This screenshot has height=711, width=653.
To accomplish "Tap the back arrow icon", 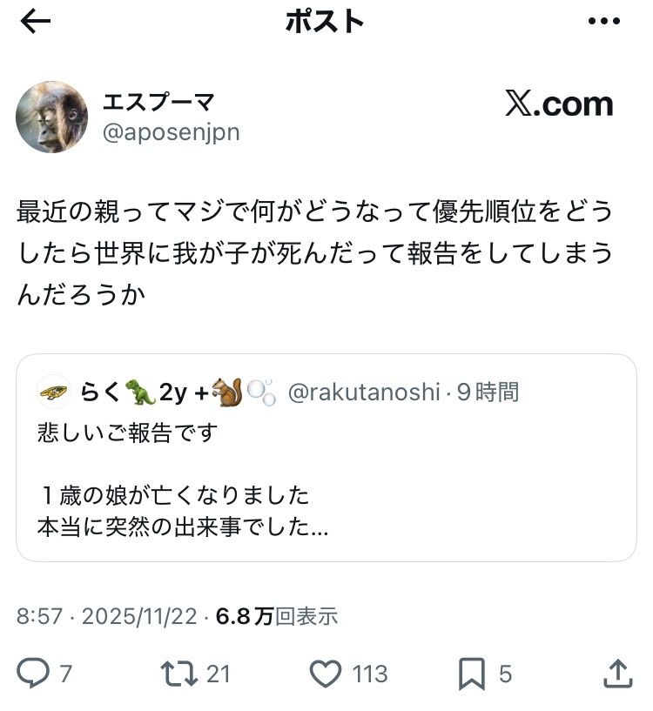I will pos(36,23).
